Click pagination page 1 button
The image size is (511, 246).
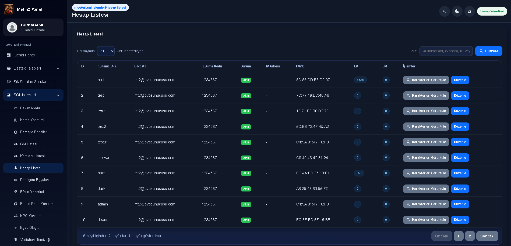[459, 236]
